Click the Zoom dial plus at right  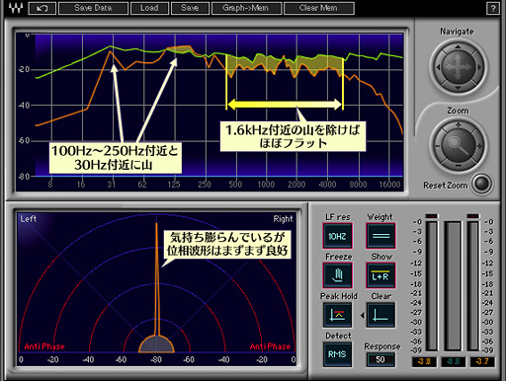coord(479,146)
